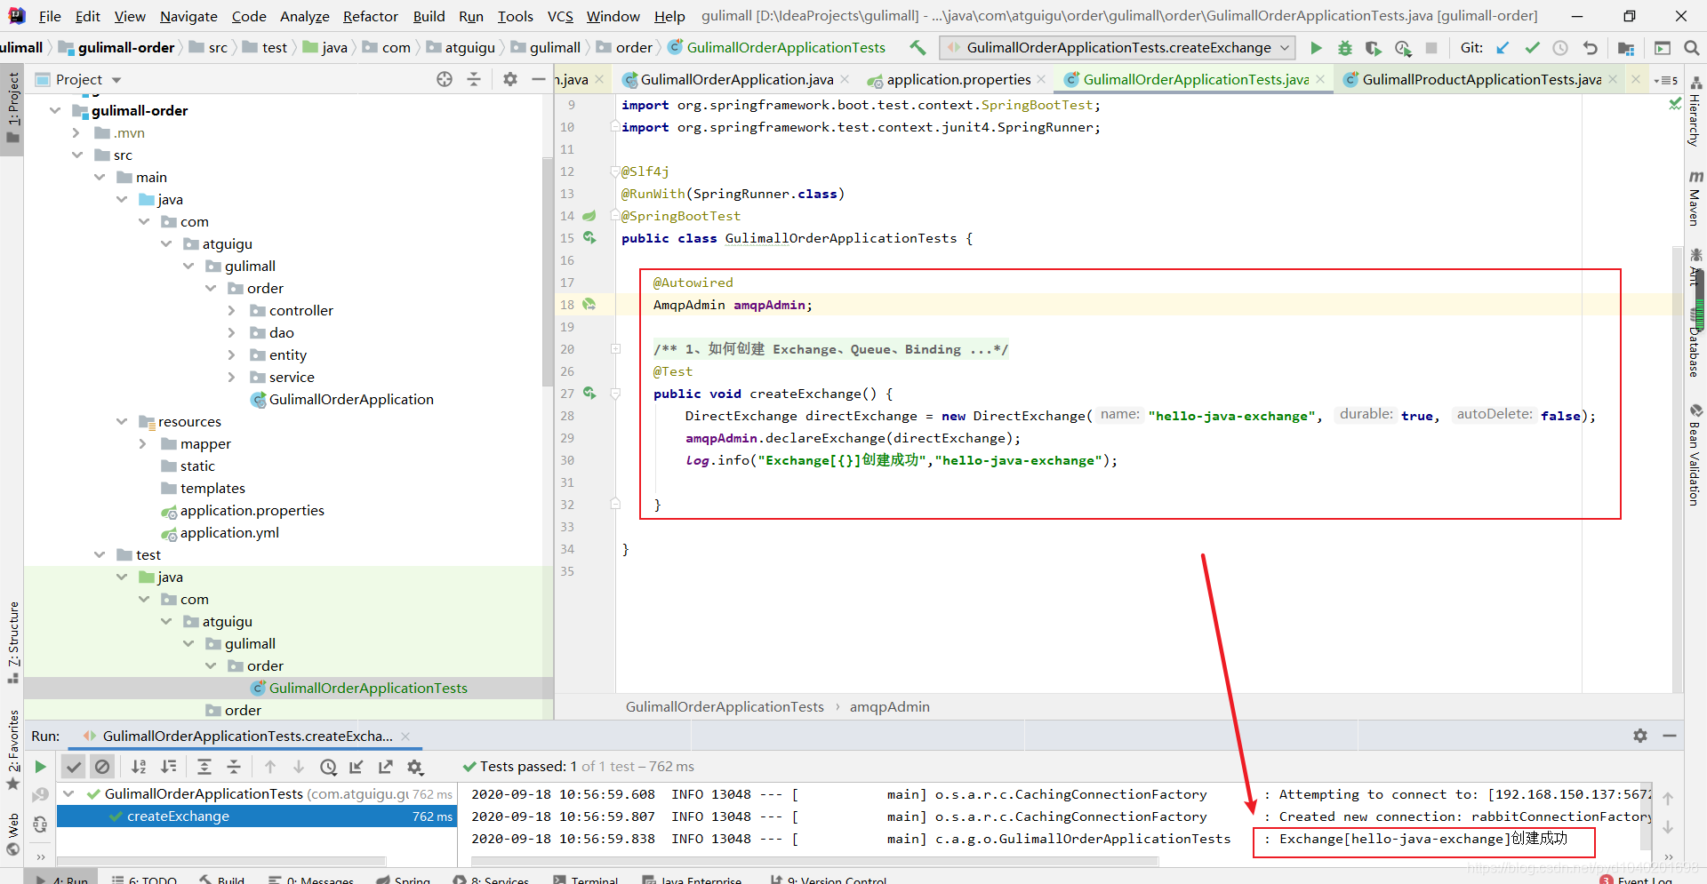
Task: Click the Build project hammer icon
Action: 918,47
